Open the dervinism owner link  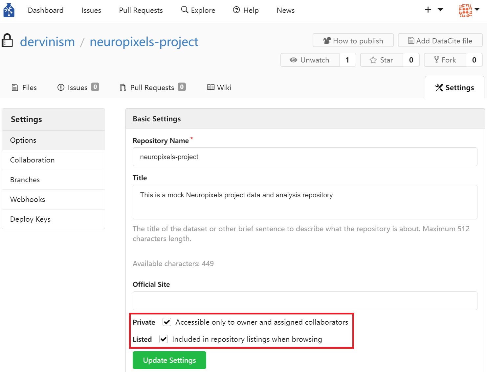[x=48, y=42]
